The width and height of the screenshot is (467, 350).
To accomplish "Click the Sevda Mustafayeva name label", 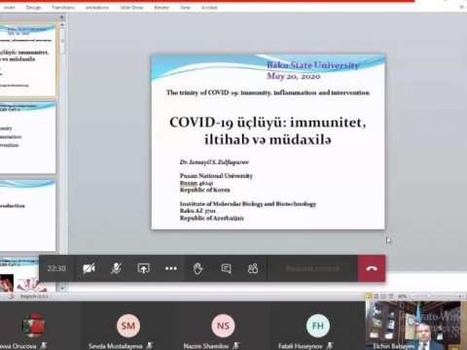I will [x=116, y=346].
